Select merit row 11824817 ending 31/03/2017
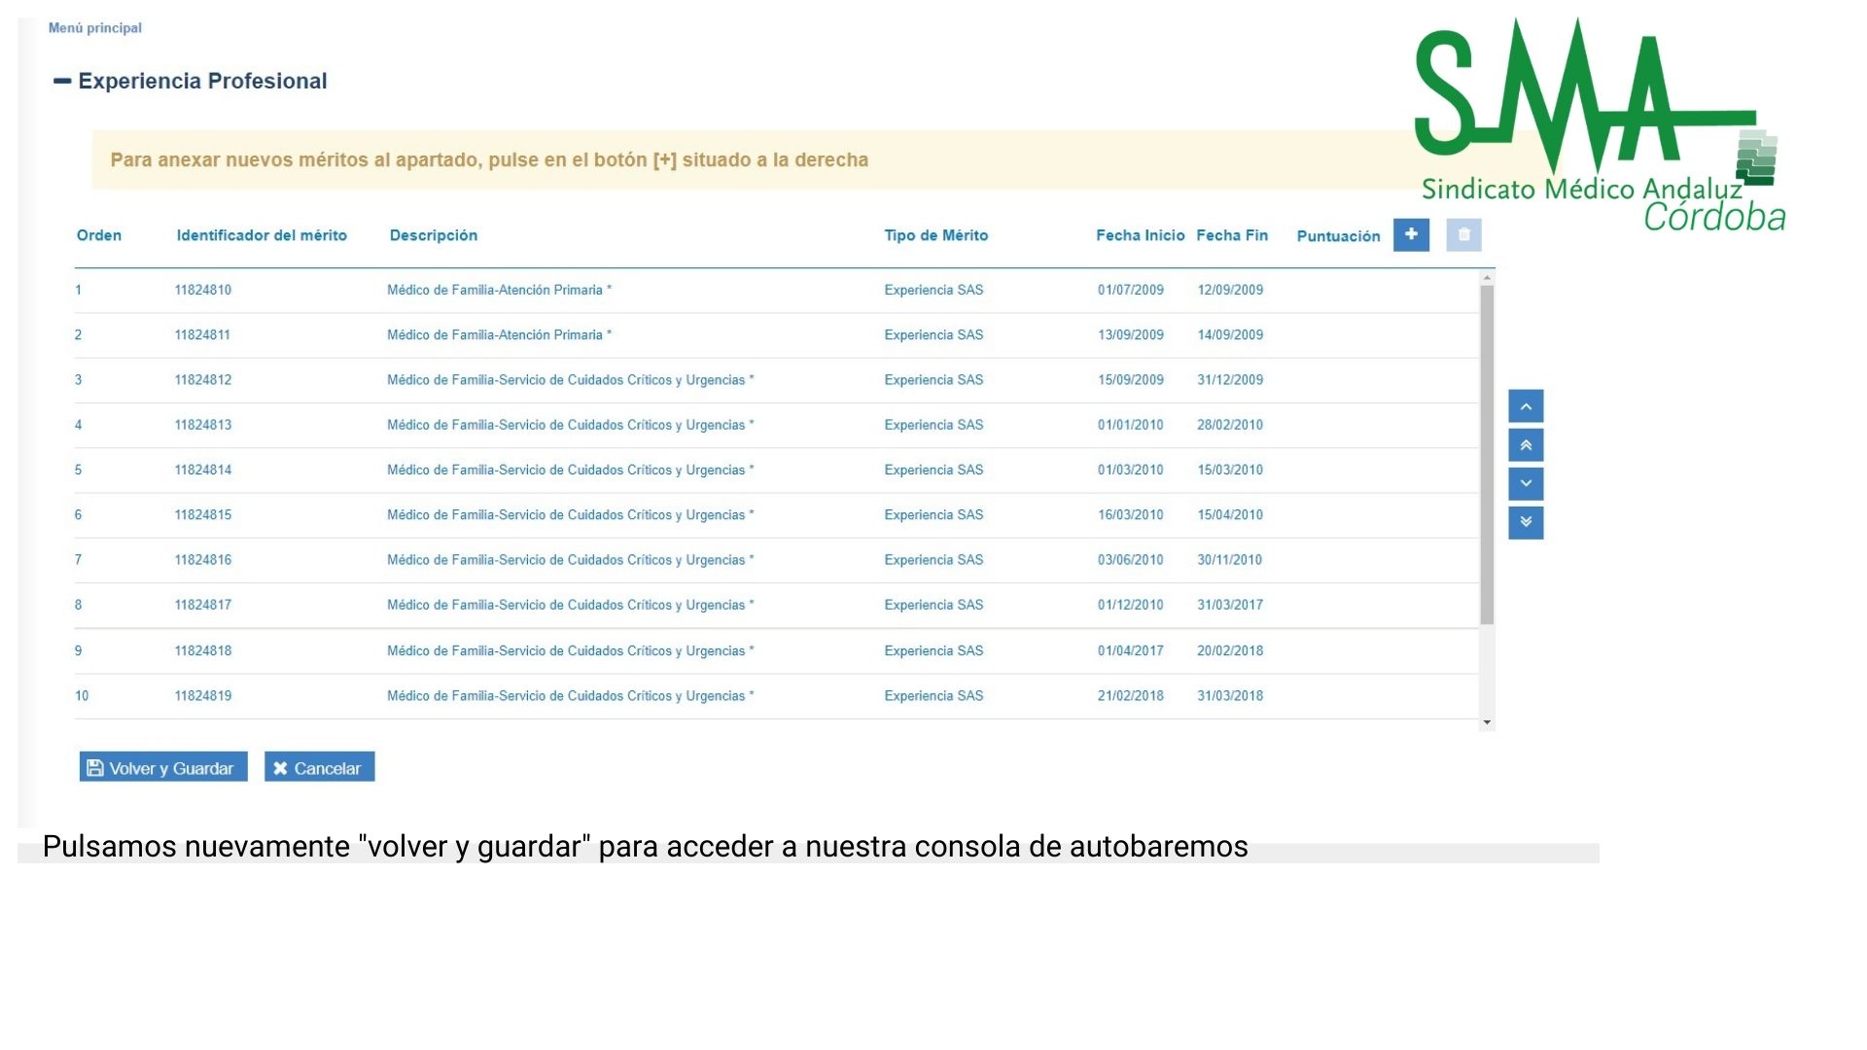1867x1050 pixels. click(203, 605)
